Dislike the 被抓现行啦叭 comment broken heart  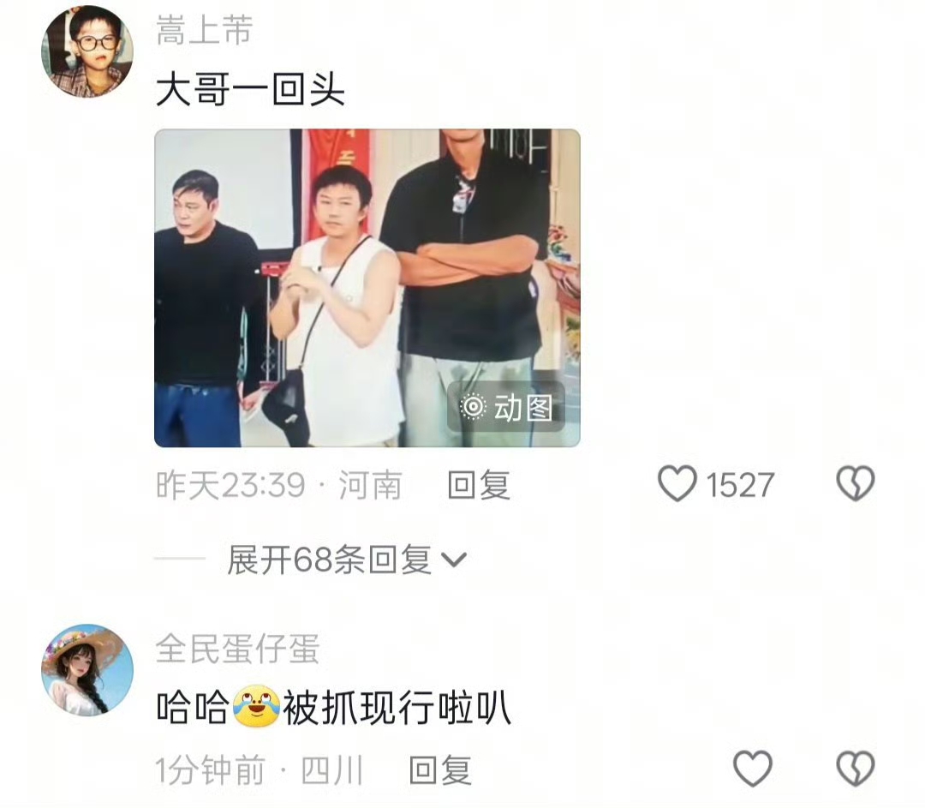[x=856, y=769]
